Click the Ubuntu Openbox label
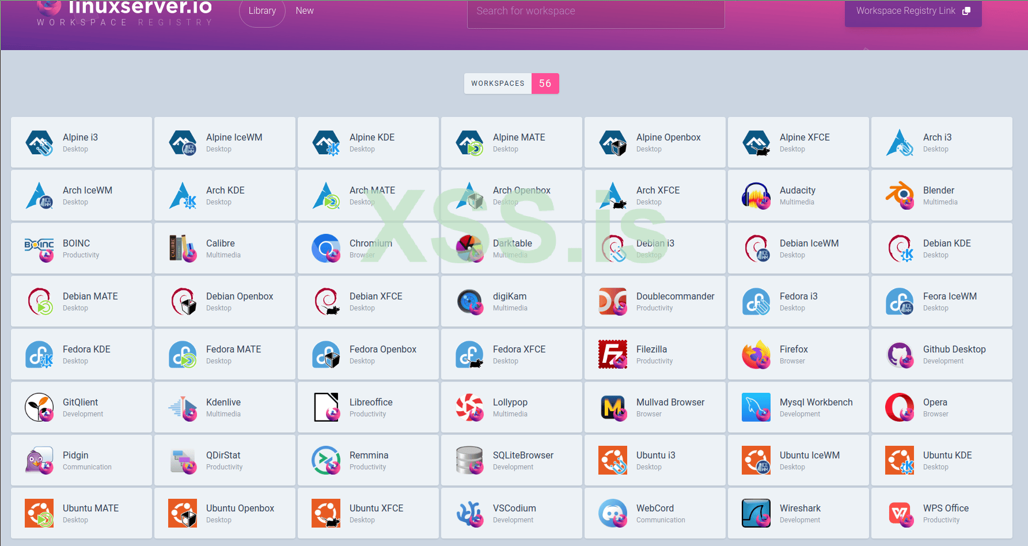This screenshot has height=546, width=1028. pyautogui.click(x=240, y=509)
